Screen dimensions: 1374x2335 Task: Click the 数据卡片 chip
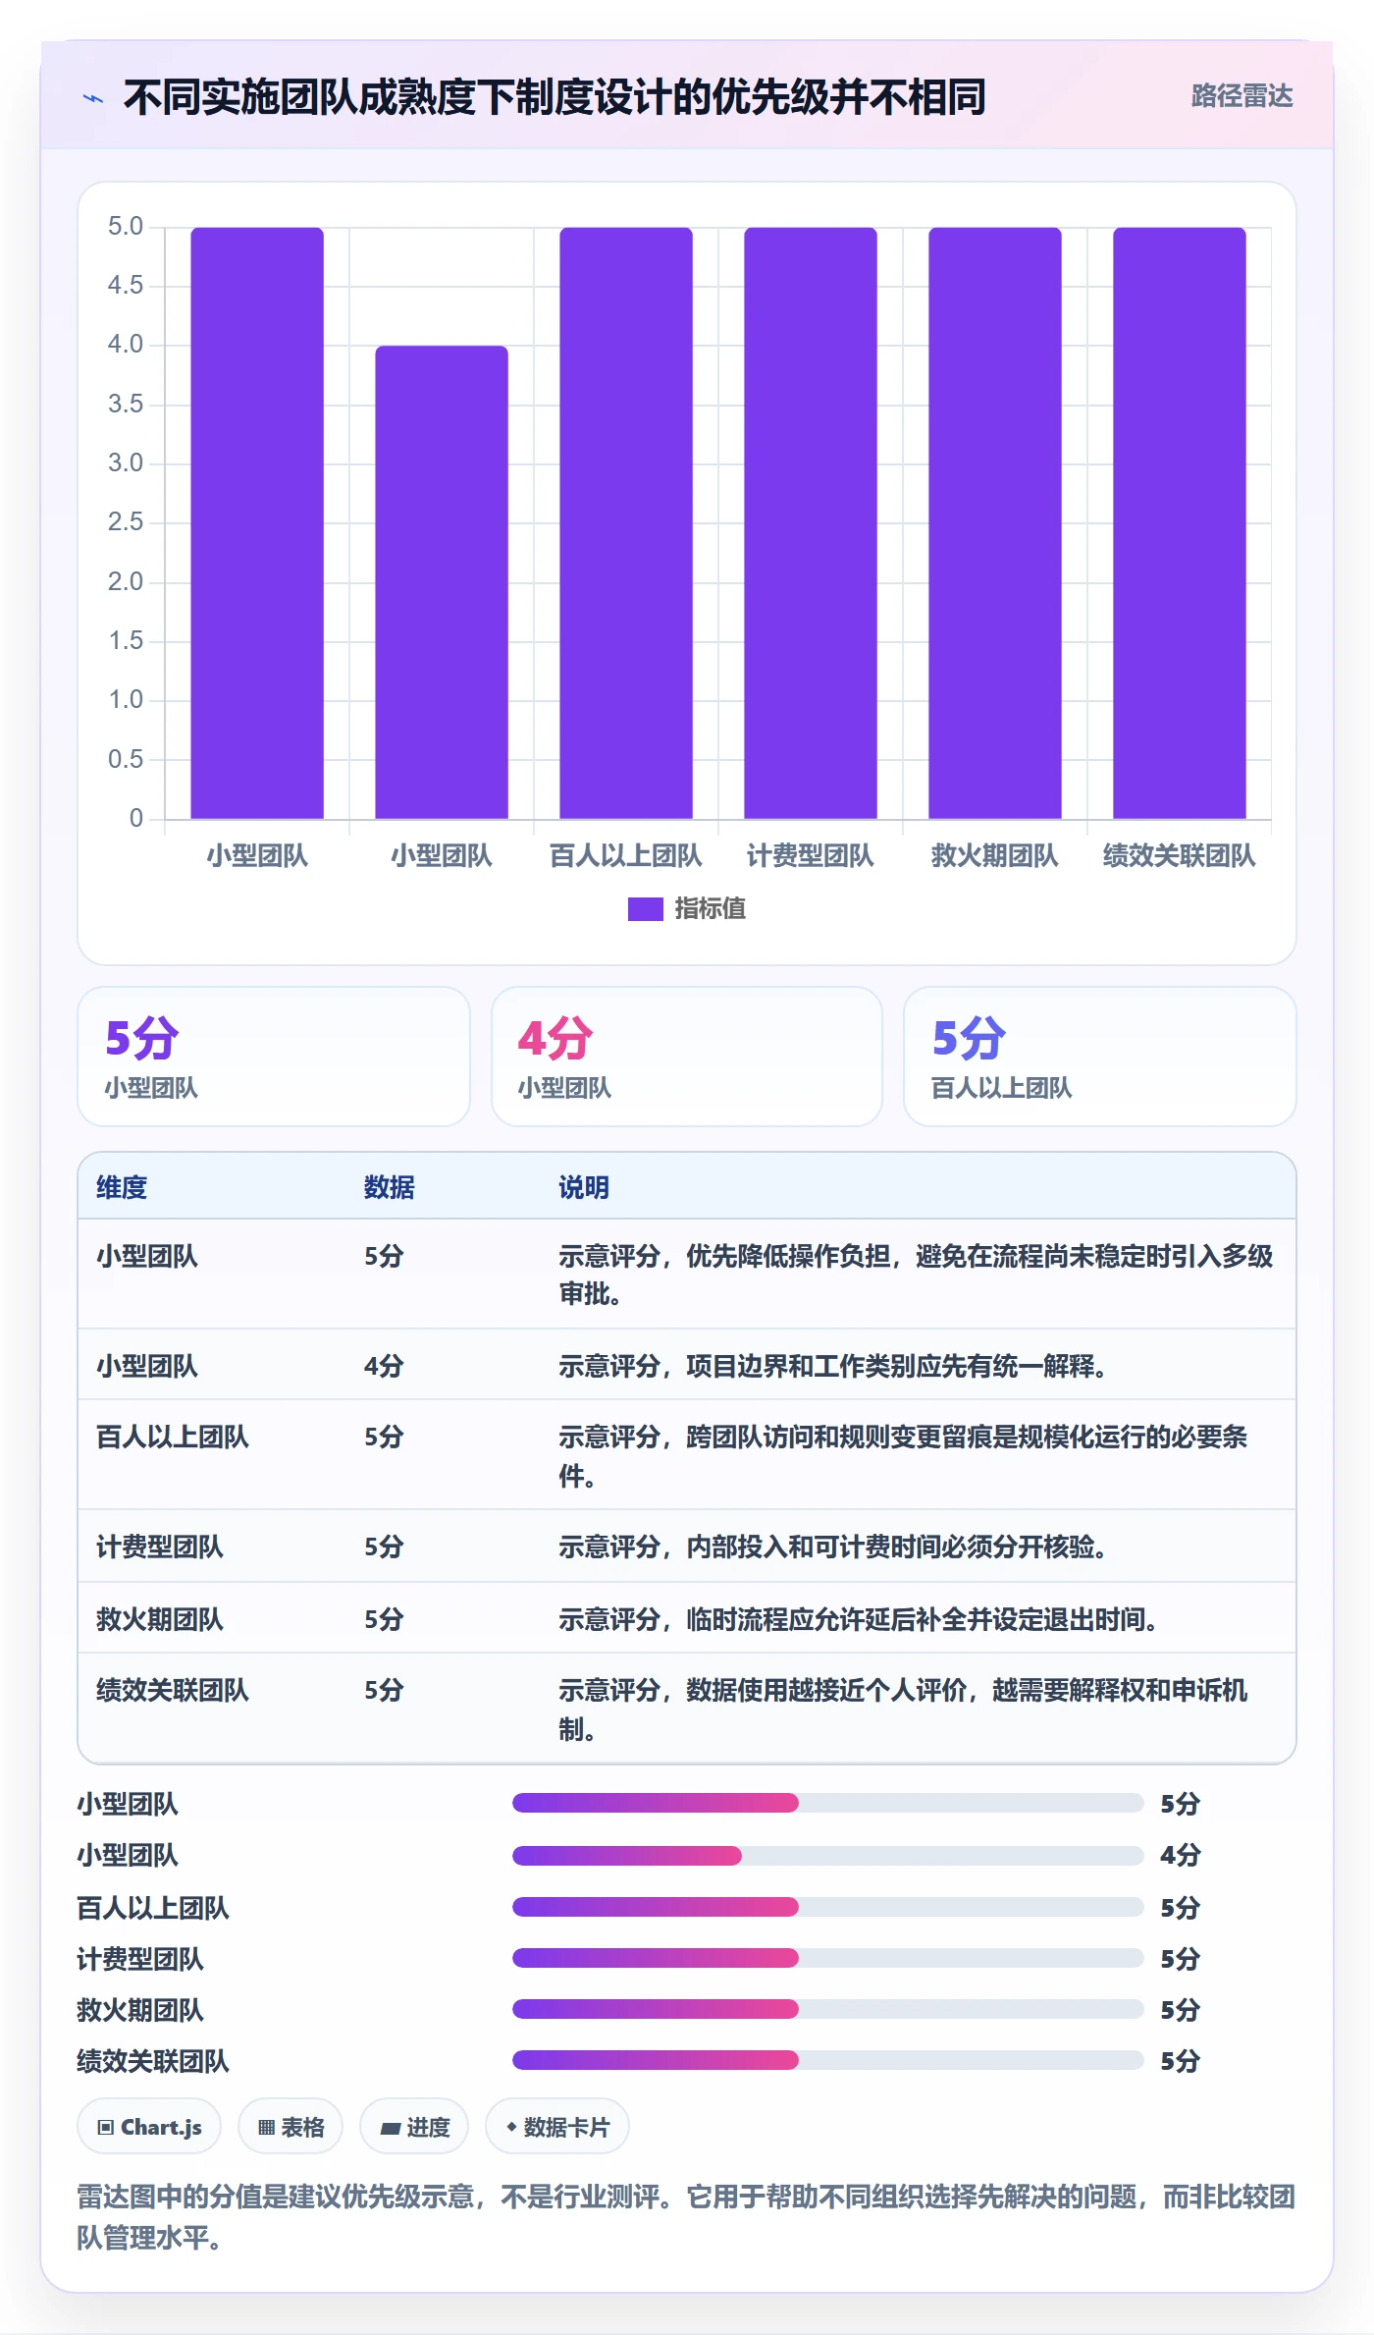tap(557, 2127)
